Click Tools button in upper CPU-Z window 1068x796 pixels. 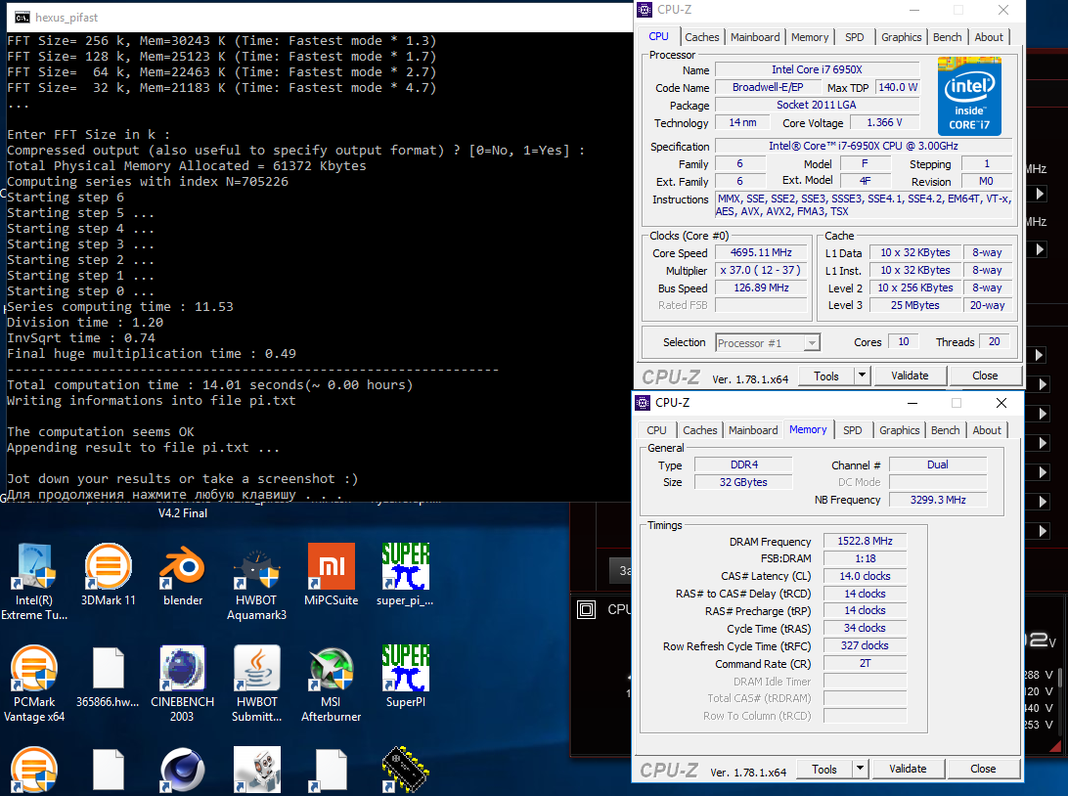[x=826, y=376]
